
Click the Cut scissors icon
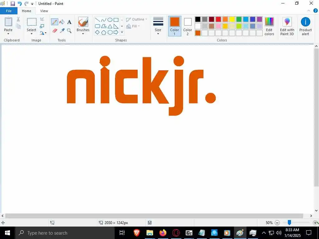point(18,19)
